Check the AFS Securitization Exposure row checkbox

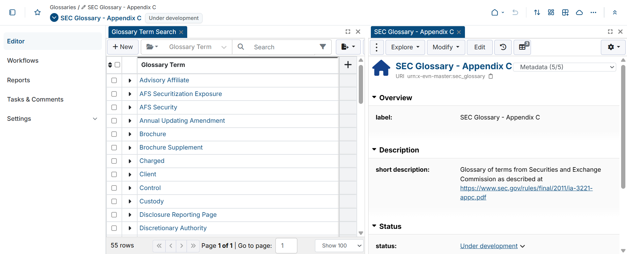[x=114, y=94]
